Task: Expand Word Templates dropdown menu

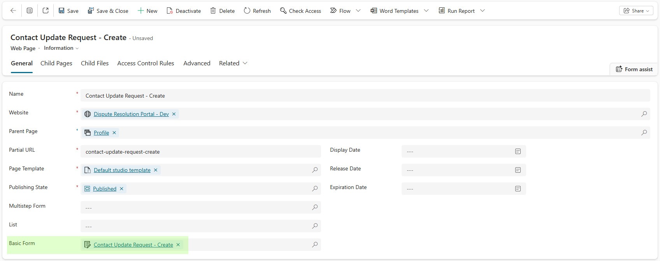Action: pos(426,11)
